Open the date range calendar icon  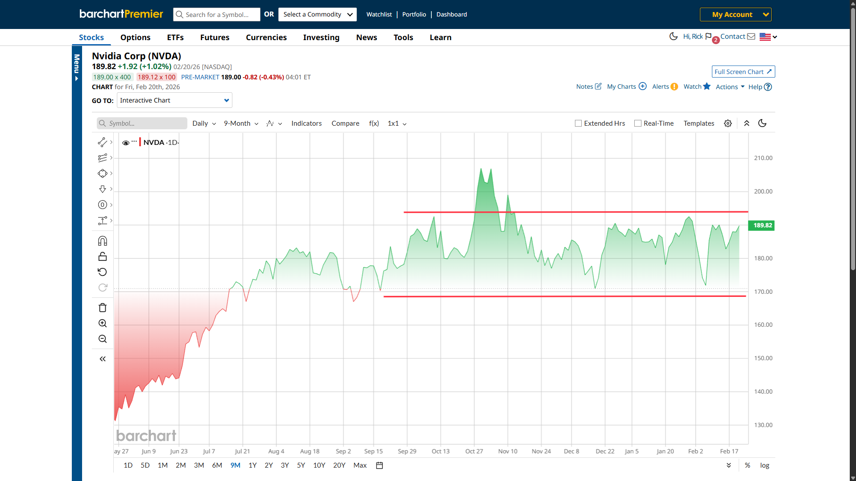(380, 465)
